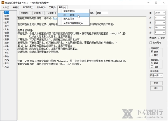The image size is (168, 121).
Task: Open the 编辑(E) menu
Action: (x=16, y=7)
